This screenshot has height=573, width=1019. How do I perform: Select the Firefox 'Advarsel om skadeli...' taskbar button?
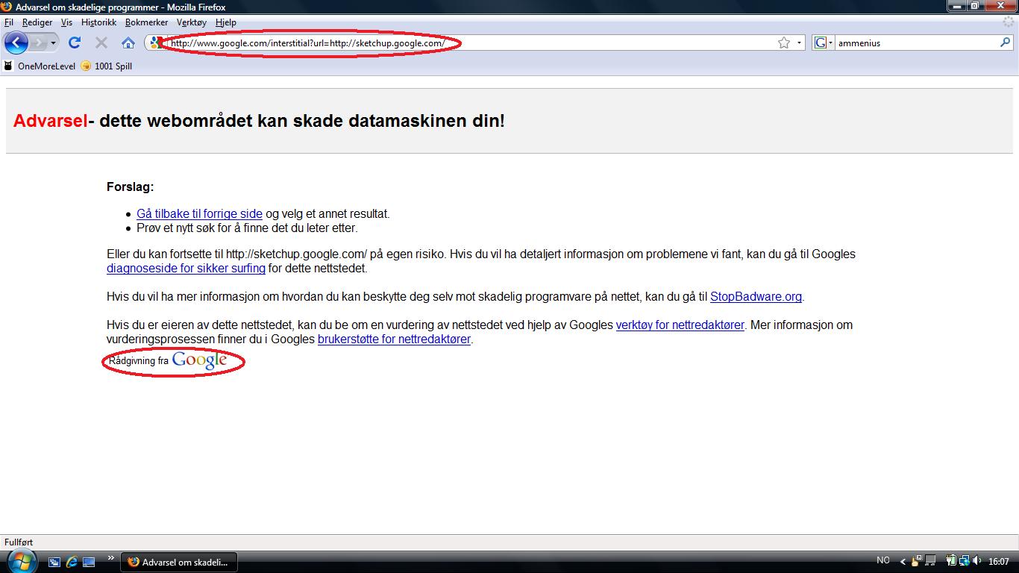click(x=179, y=562)
